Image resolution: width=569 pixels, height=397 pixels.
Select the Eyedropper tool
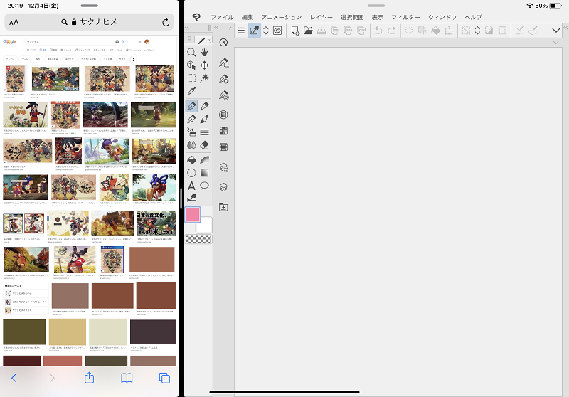click(191, 91)
